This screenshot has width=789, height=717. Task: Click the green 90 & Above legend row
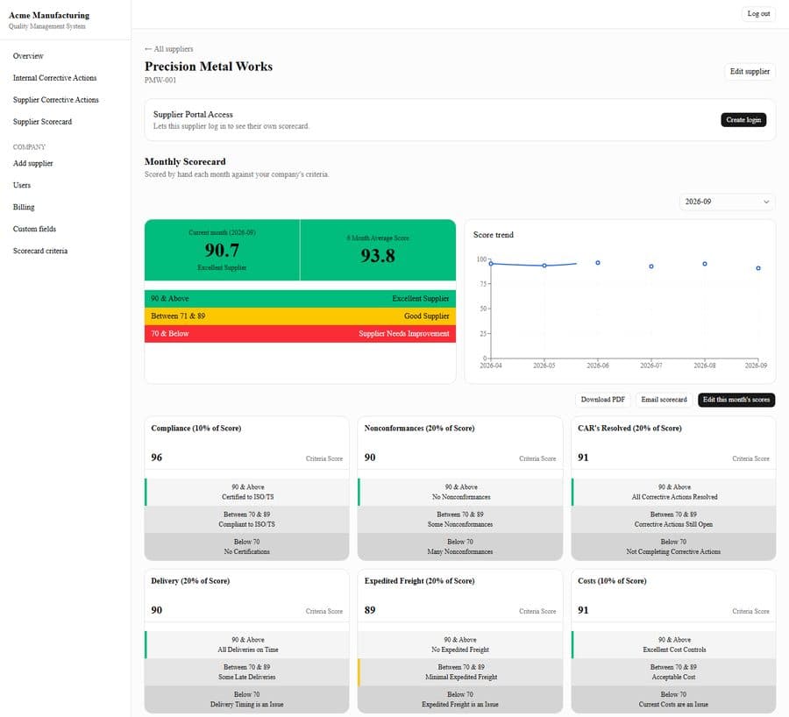tap(300, 298)
